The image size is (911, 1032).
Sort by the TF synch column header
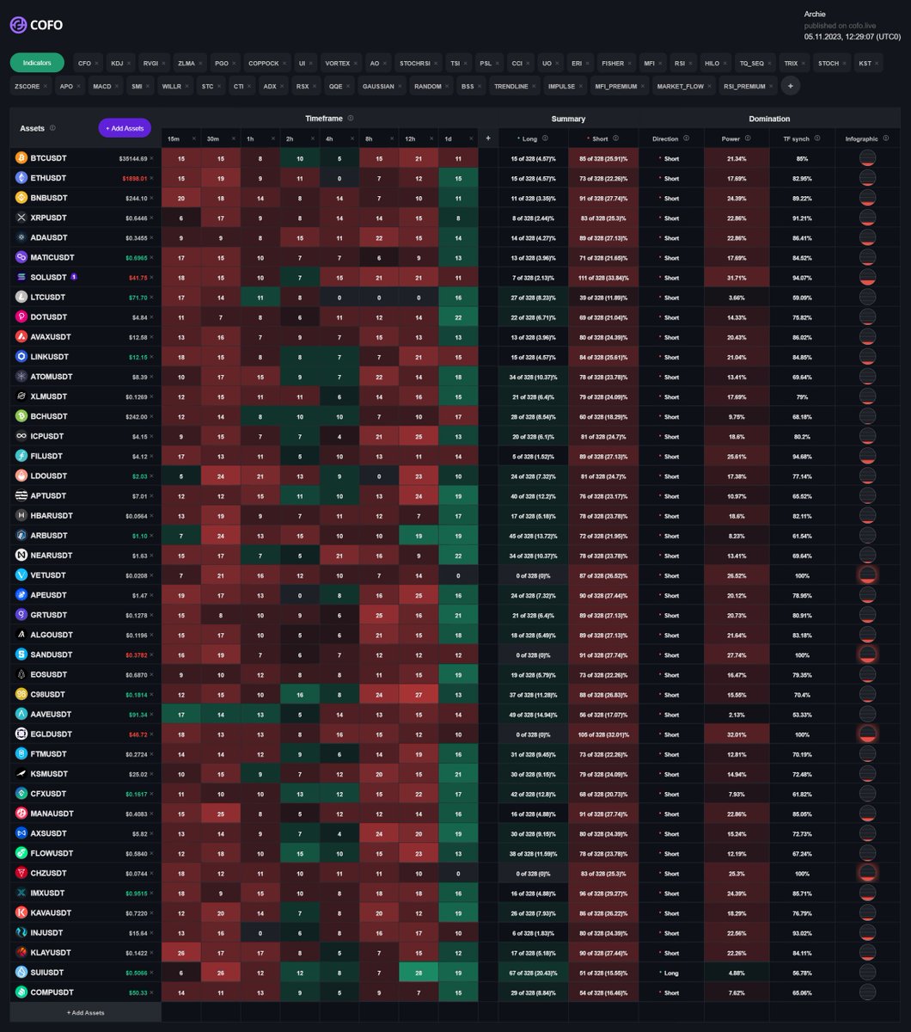(x=798, y=138)
